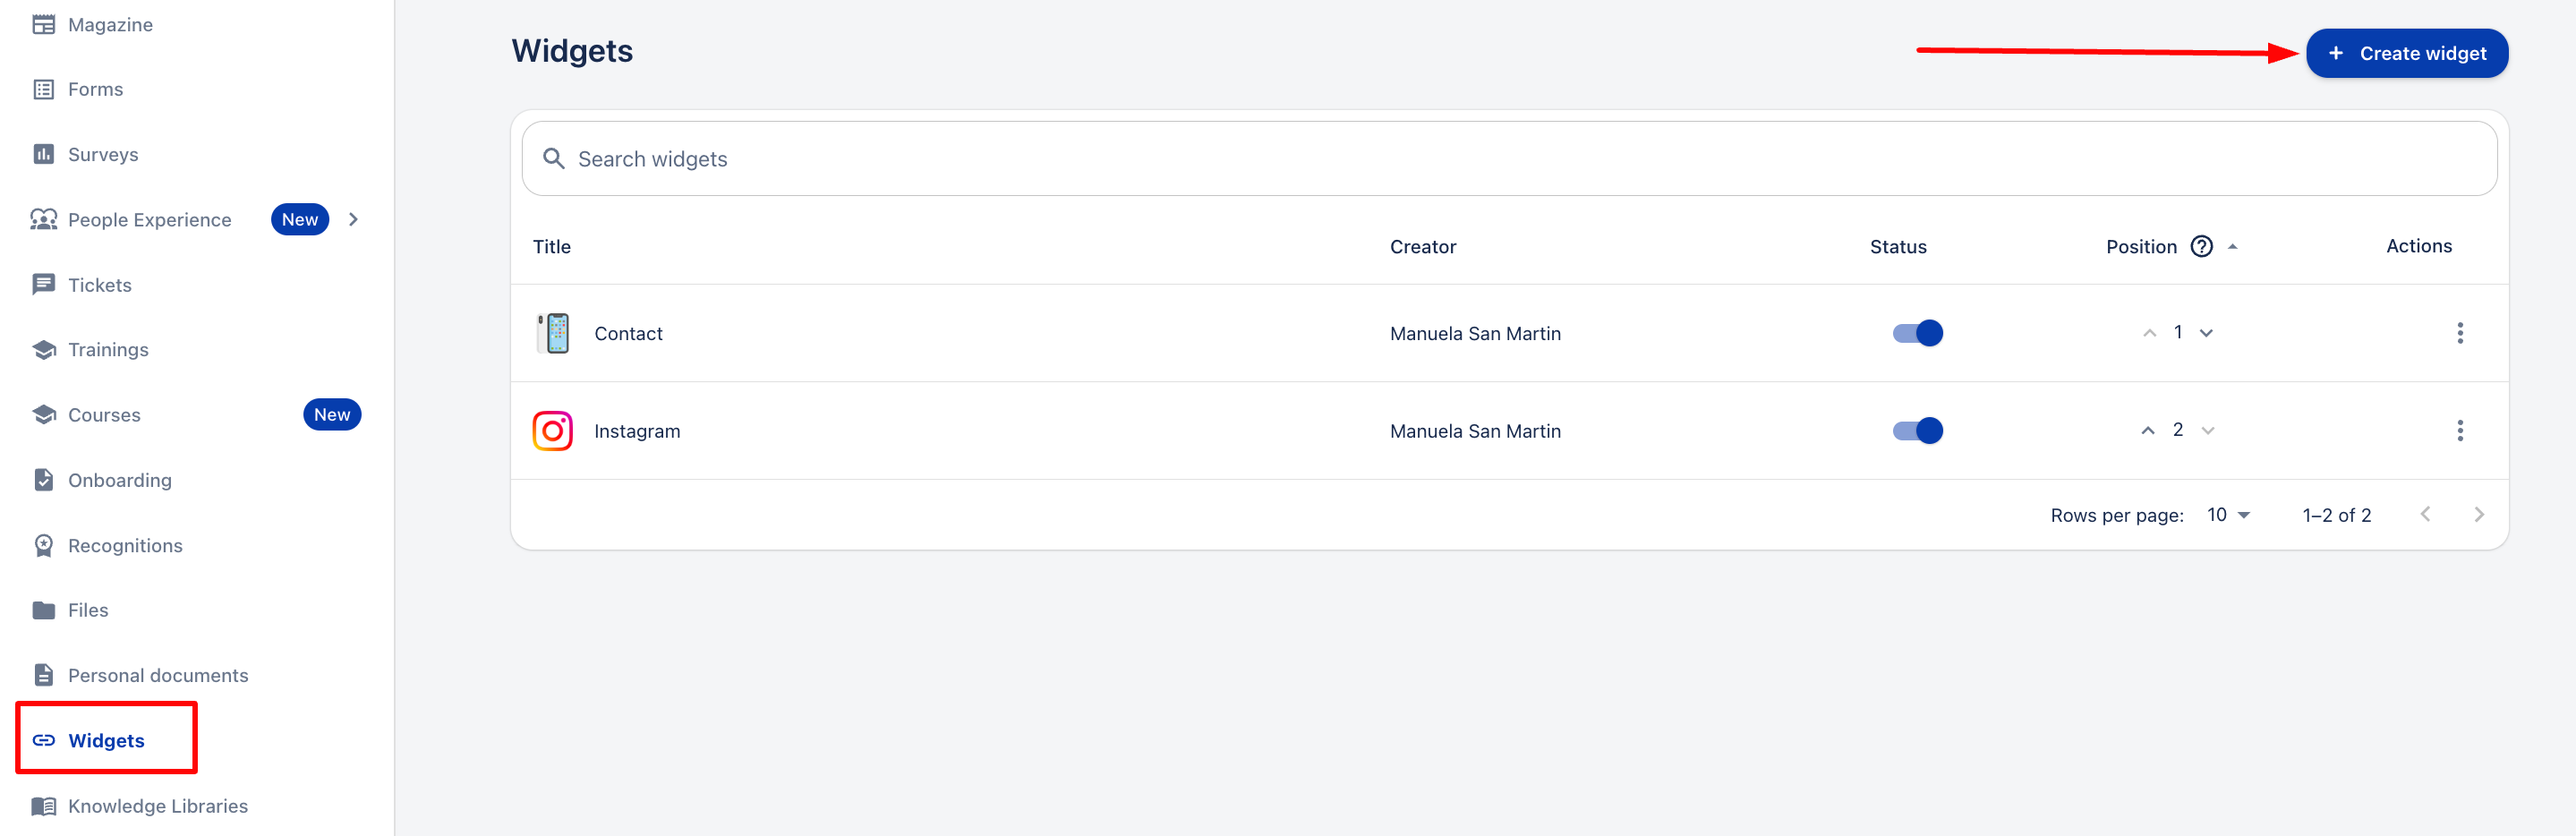Click the Position column sort arrow
This screenshot has height=836, width=2576.
[2232, 247]
